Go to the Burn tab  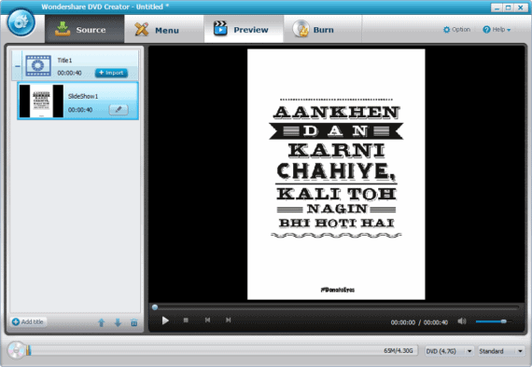[322, 30]
